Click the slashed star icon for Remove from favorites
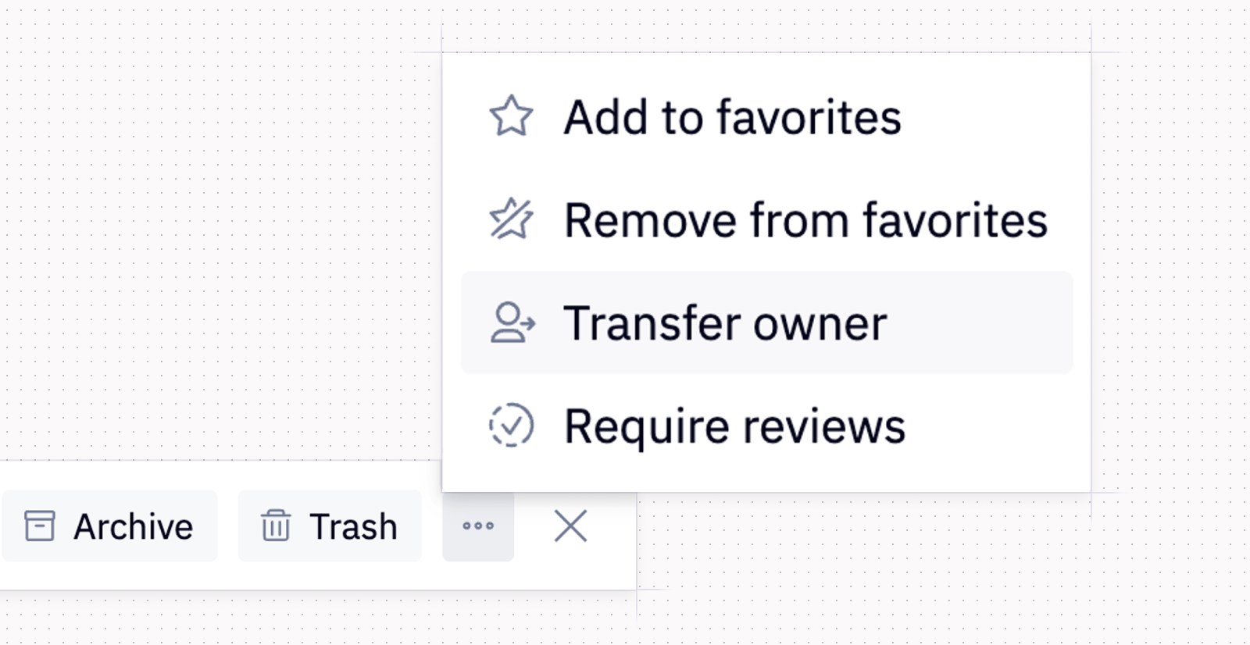 513,219
